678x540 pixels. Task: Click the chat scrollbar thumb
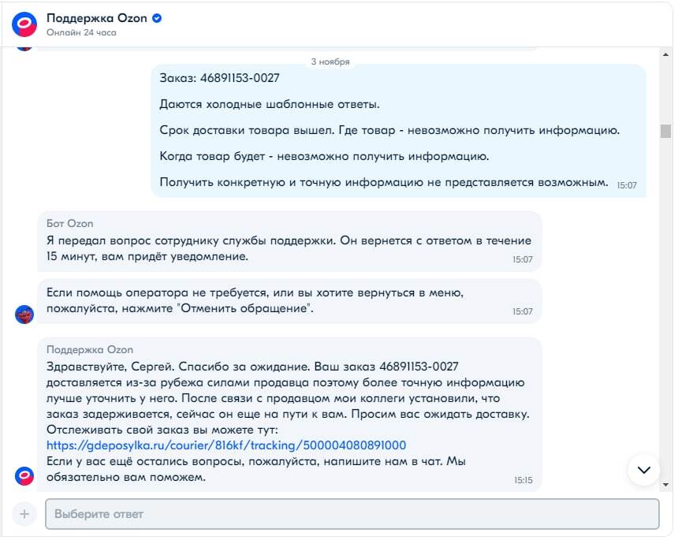pyautogui.click(x=665, y=131)
